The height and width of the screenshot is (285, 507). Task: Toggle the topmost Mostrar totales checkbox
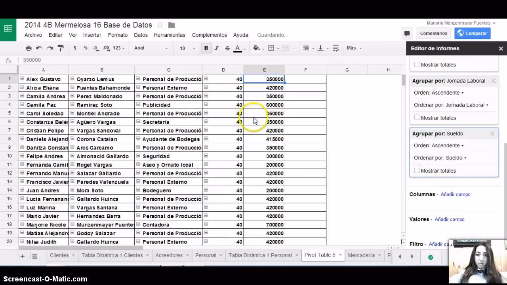pyautogui.click(x=417, y=65)
